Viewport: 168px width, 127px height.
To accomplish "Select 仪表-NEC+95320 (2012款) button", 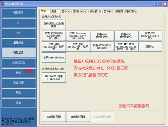I will tap(102, 47).
